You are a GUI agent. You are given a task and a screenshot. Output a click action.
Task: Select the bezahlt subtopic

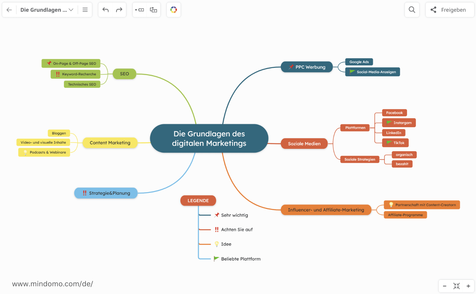point(402,164)
